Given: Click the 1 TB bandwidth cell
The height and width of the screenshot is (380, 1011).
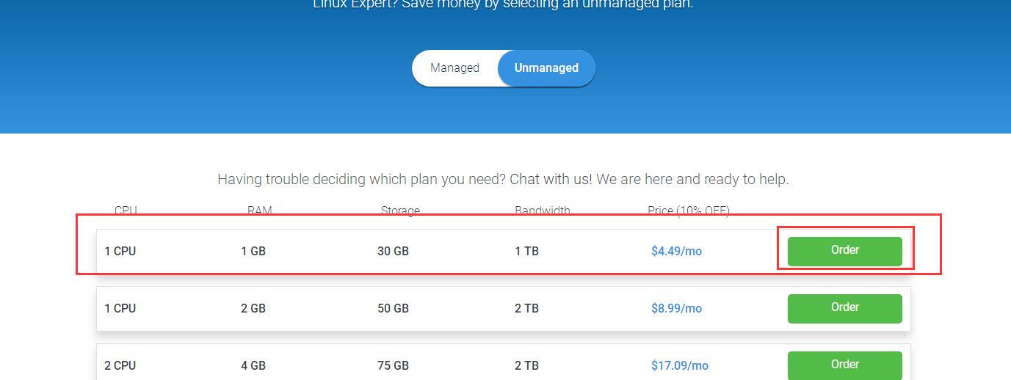Looking at the screenshot, I should click(x=526, y=252).
